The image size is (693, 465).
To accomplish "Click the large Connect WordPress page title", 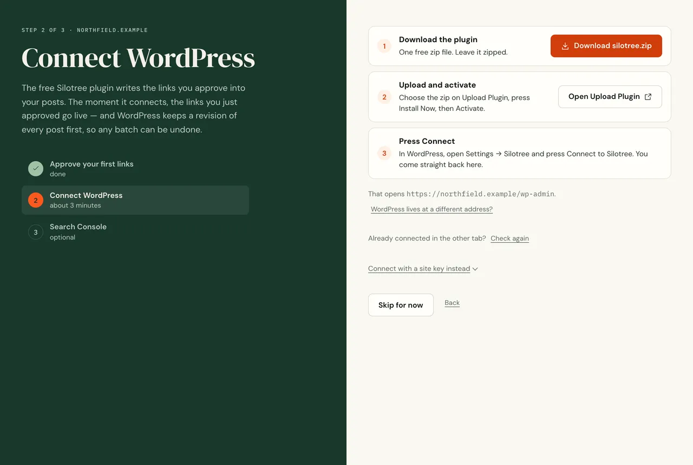I will 138,58.
